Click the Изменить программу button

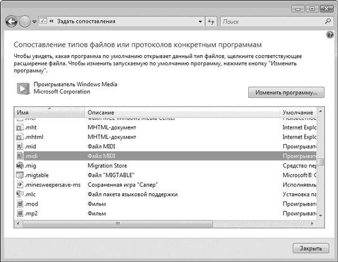(286, 91)
